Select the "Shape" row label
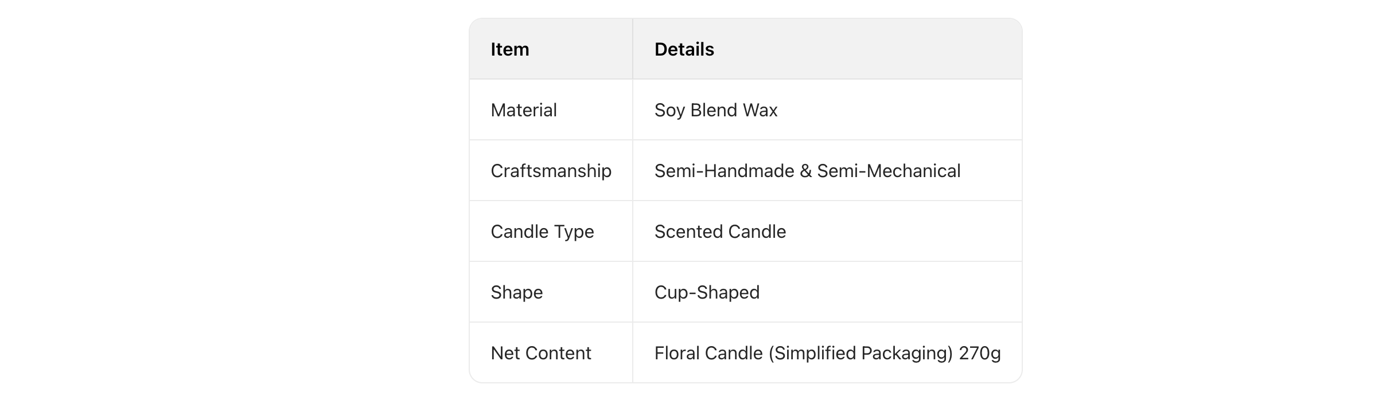Screen dimensions: 1394x400 (x=516, y=292)
